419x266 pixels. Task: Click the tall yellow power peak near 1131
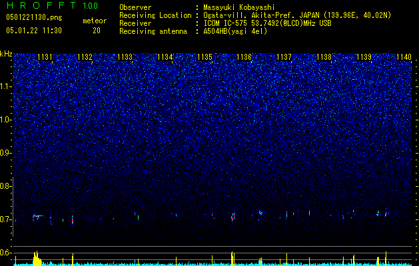coord(37,258)
